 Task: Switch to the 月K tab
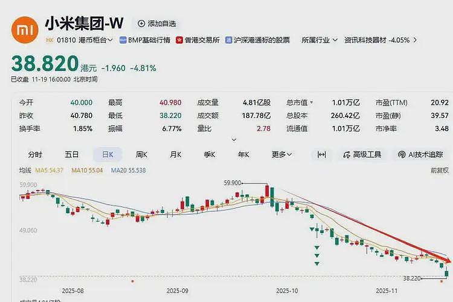(x=176, y=154)
